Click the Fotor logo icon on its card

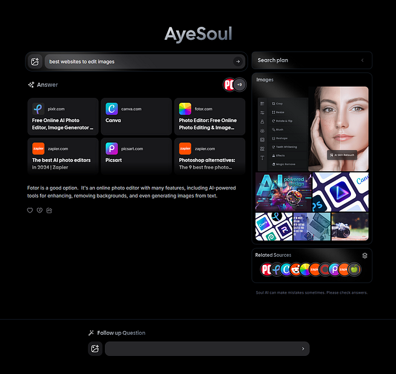click(185, 109)
